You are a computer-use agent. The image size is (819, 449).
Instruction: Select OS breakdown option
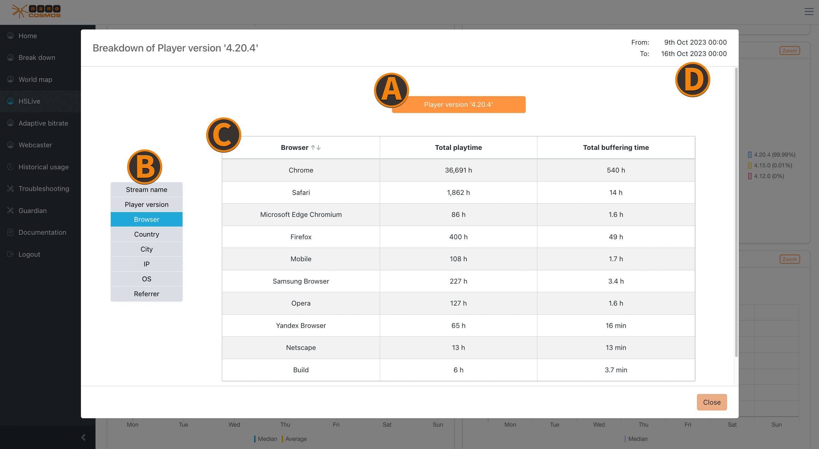click(x=147, y=279)
